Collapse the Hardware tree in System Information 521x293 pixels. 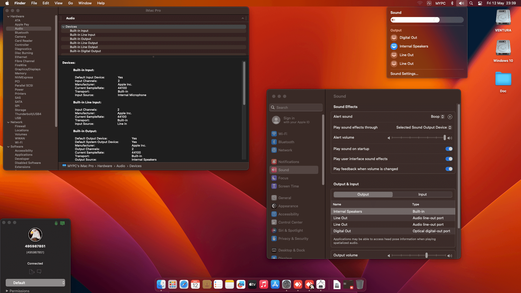[x=8, y=17]
